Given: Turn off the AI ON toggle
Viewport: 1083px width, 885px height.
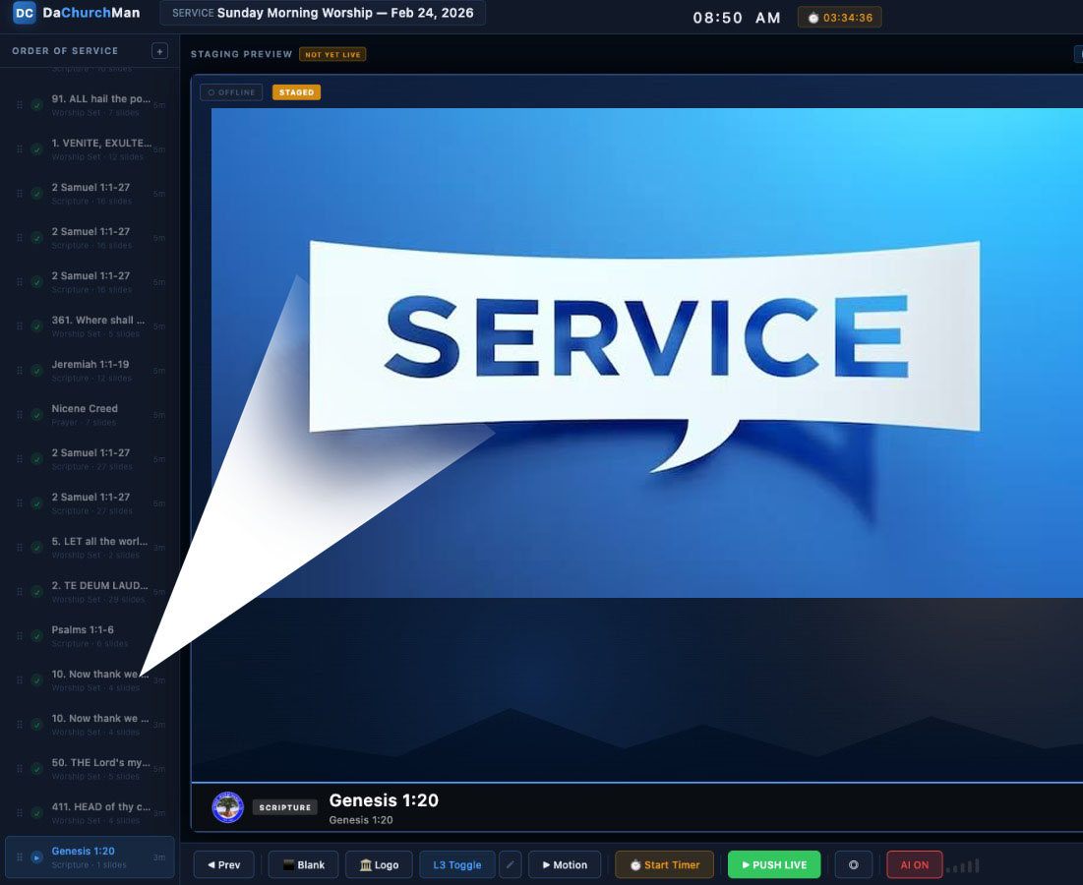Looking at the screenshot, I should point(915,864).
